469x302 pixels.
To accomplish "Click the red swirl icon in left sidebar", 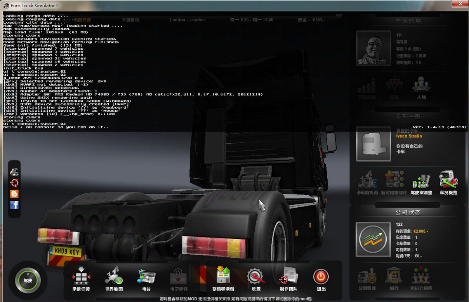I will 14,182.
